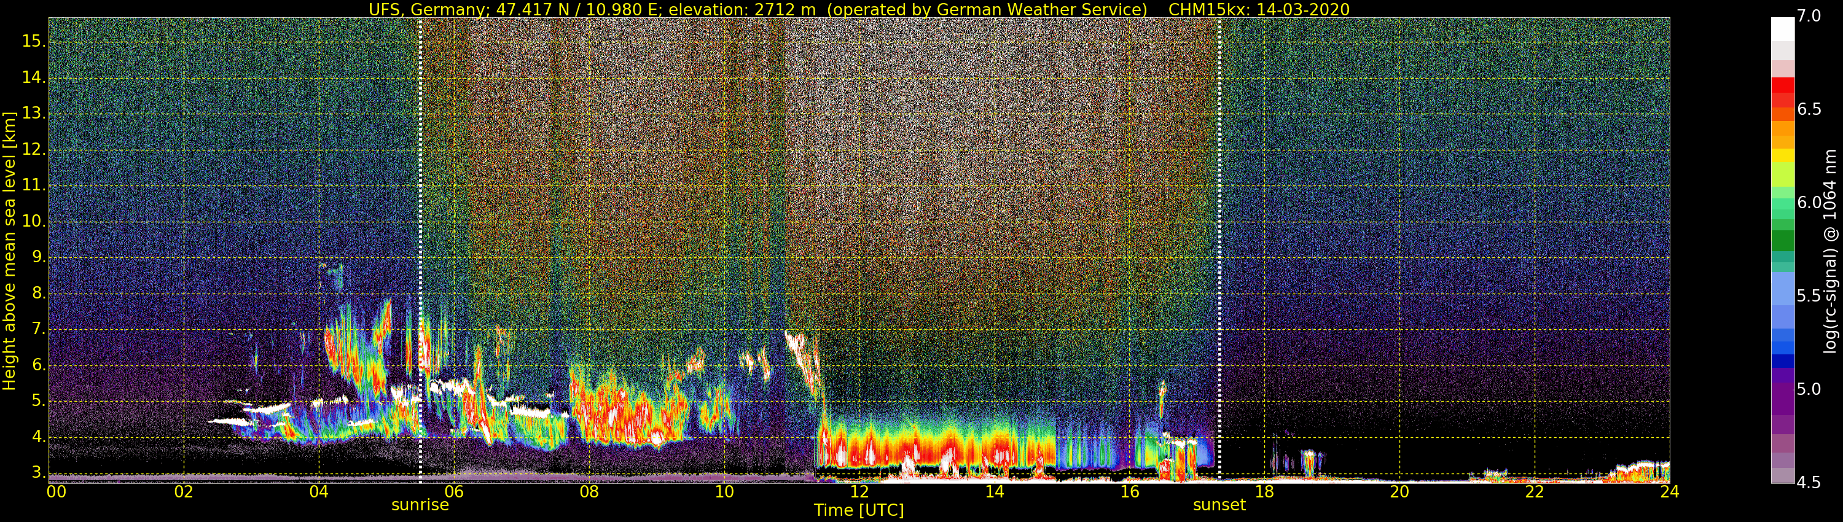Click the "5.0" colorbar tick value
1843x522 pixels.
pyautogui.click(x=1809, y=390)
